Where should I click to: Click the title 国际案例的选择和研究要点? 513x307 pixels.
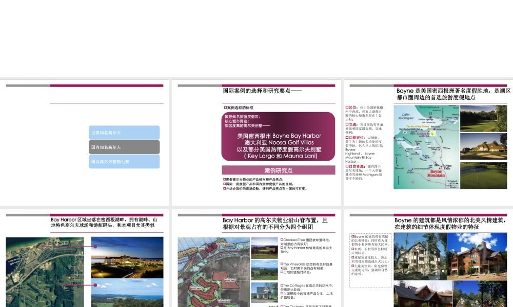[262, 91]
